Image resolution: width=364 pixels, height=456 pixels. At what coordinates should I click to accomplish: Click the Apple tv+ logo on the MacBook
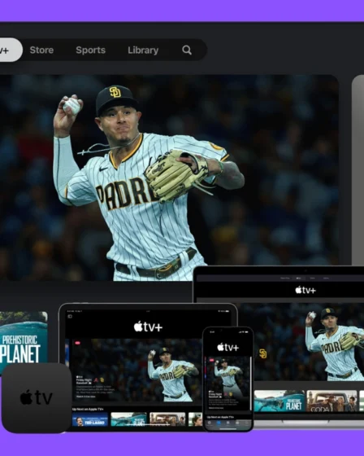305,290
